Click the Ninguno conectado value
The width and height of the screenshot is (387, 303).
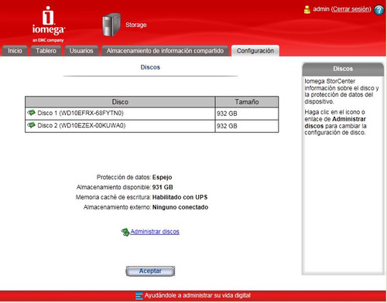(x=180, y=207)
